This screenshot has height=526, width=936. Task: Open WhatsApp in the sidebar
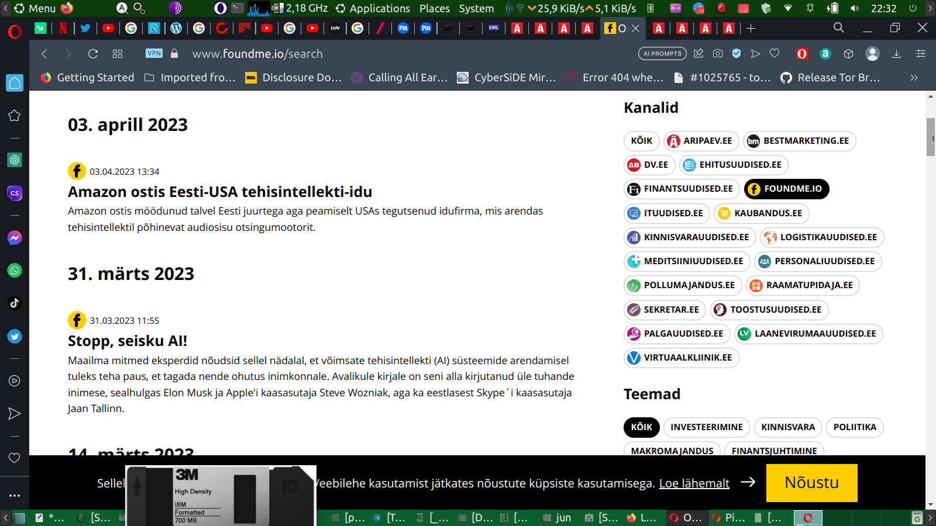tap(15, 271)
